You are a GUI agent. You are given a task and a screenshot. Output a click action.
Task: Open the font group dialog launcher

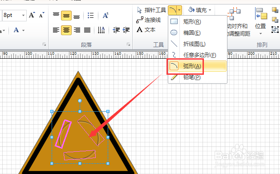click(44, 44)
